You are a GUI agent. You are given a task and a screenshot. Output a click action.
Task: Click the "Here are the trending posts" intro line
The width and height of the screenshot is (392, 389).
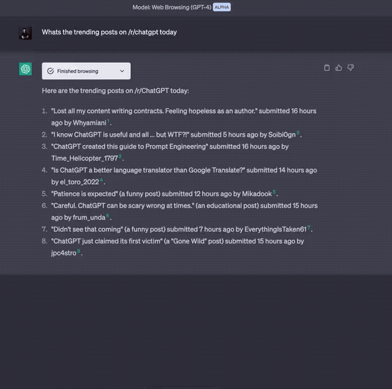tap(115, 91)
